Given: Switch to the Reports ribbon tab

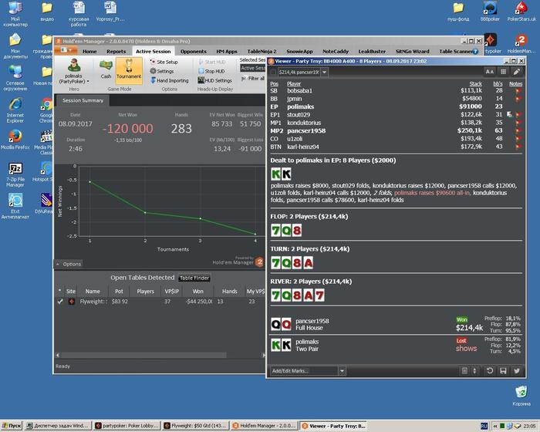Looking at the screenshot, I should tap(116, 52).
